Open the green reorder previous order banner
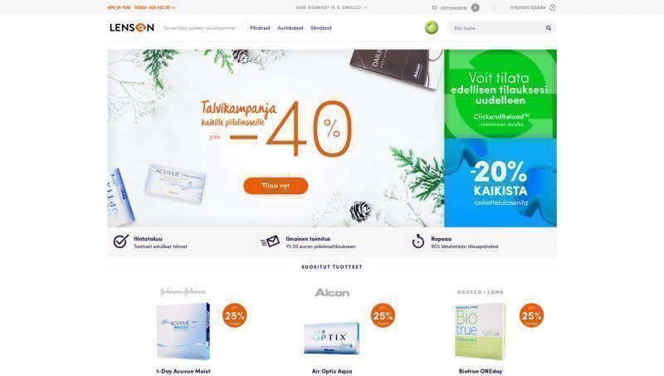 [500, 94]
